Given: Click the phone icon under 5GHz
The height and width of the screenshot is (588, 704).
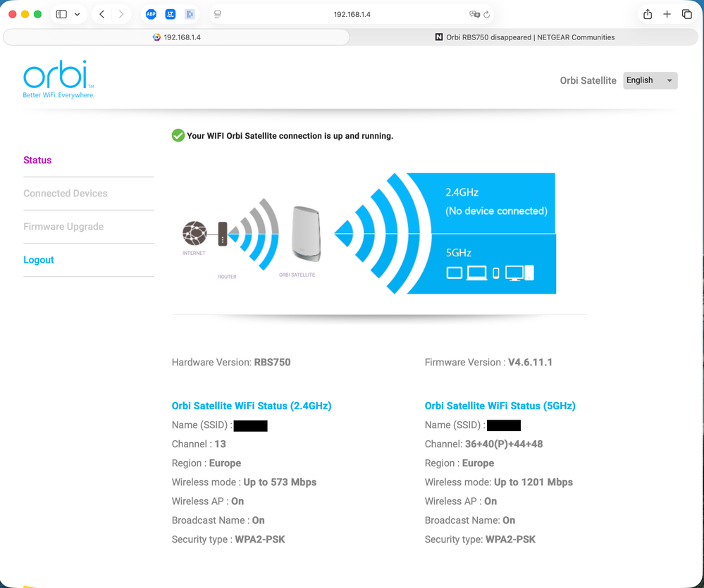Looking at the screenshot, I should point(496,273).
